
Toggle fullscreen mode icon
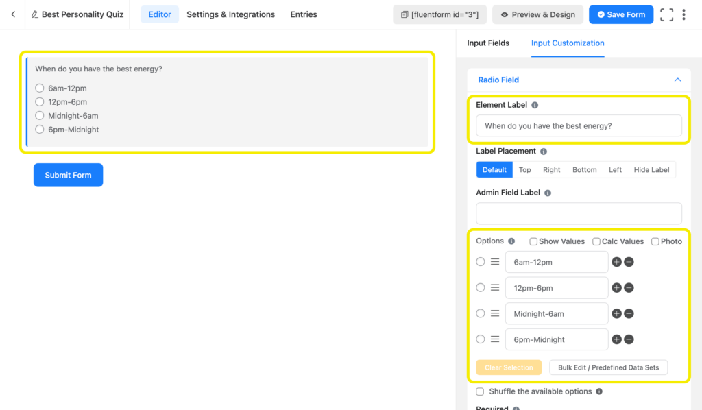pos(666,14)
